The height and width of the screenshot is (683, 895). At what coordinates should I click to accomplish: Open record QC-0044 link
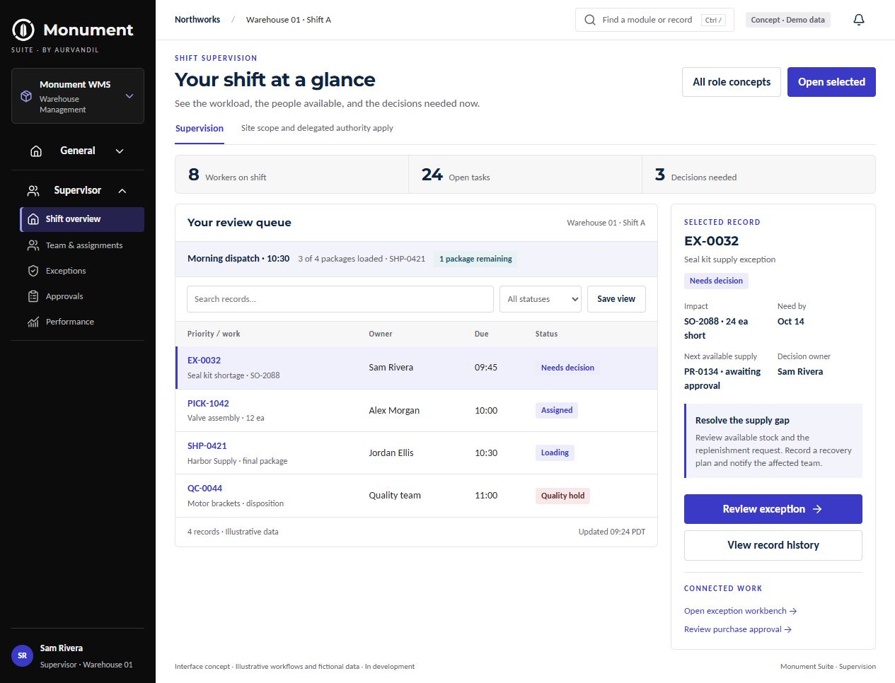tap(205, 489)
